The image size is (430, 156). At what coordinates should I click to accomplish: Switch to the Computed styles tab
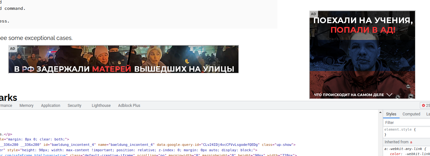pos(411,114)
